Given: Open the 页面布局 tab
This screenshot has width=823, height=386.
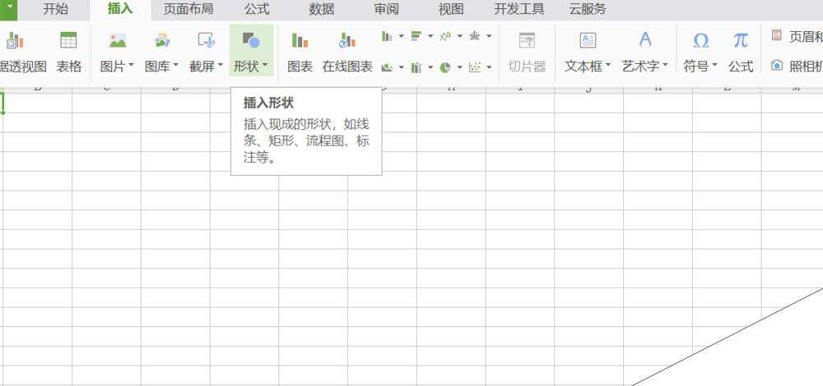Looking at the screenshot, I should click(188, 9).
